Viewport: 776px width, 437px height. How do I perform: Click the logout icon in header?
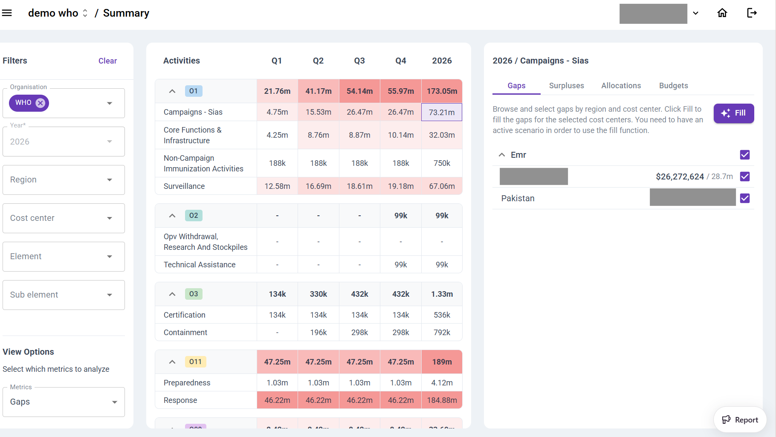point(752,13)
